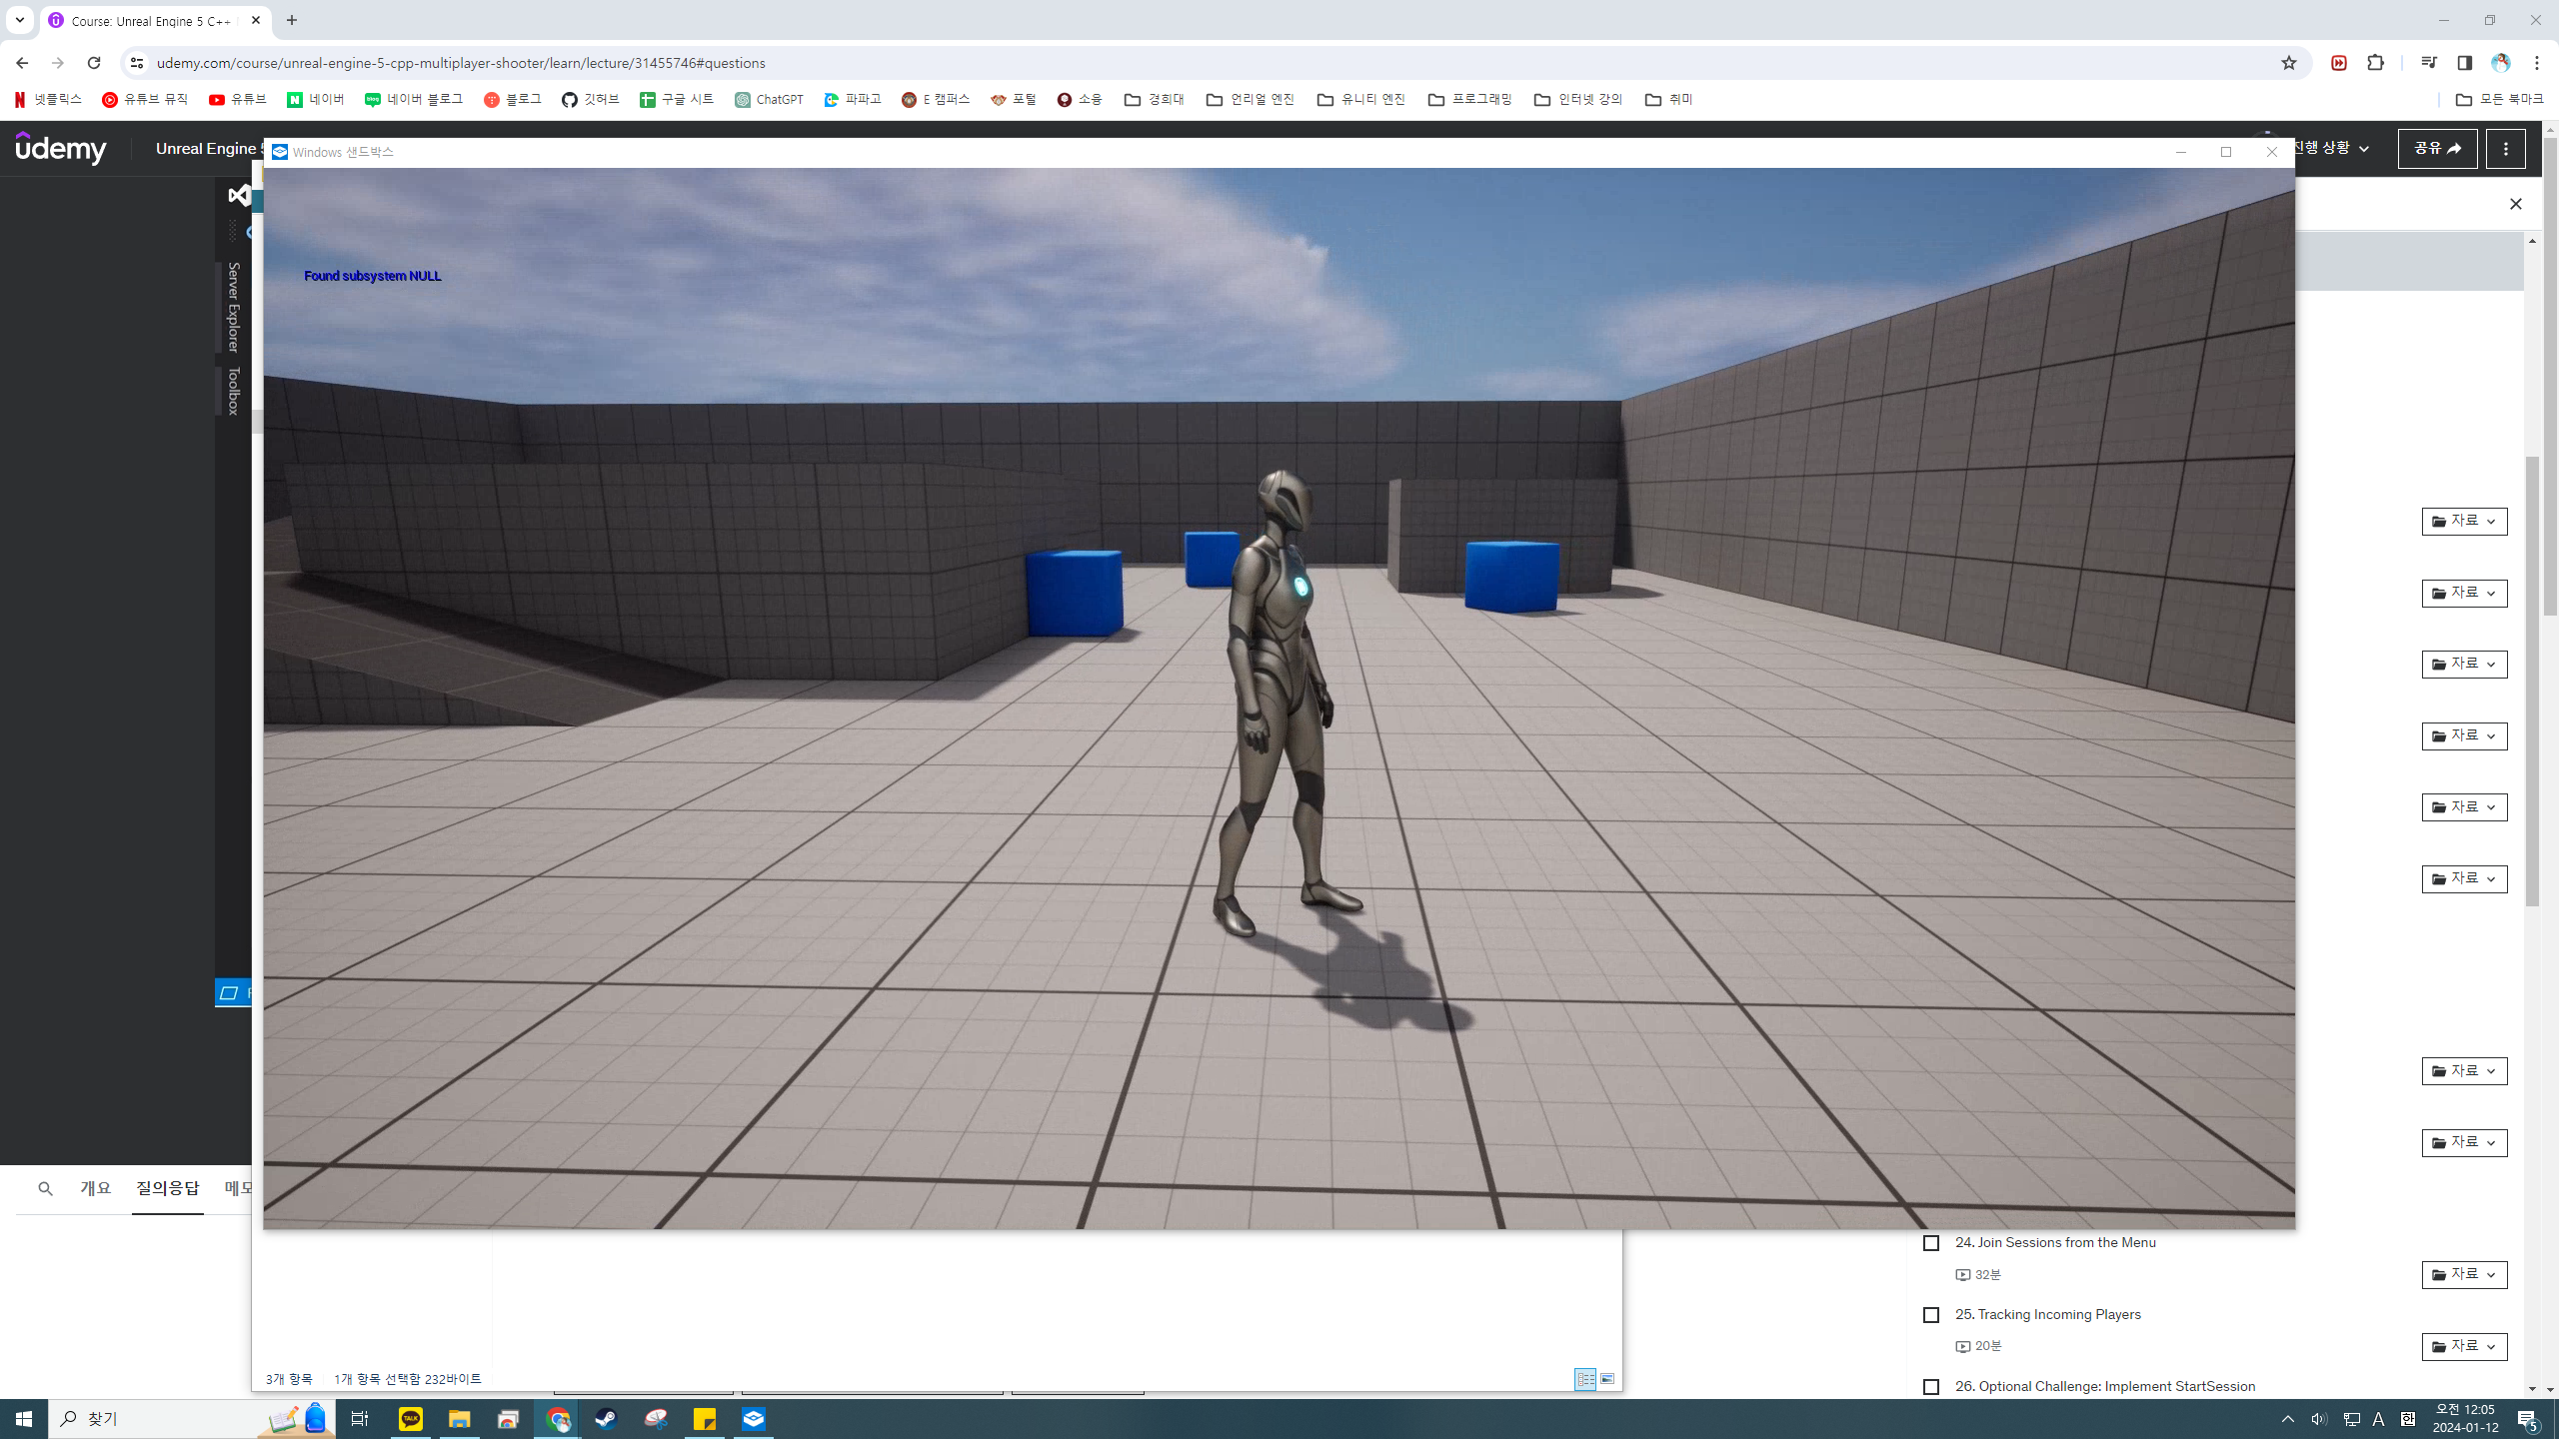The width and height of the screenshot is (2559, 1439).
Task: Open Chrome extensions puzzle icon
Action: coord(2375,63)
